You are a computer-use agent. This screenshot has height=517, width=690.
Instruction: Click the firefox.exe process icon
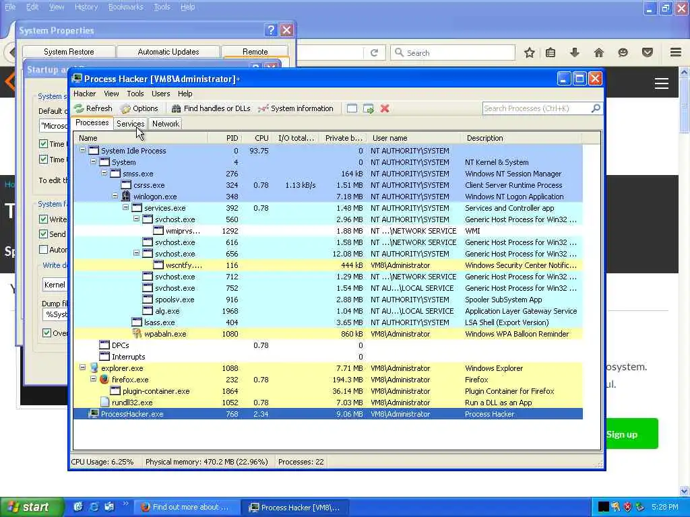tap(104, 380)
